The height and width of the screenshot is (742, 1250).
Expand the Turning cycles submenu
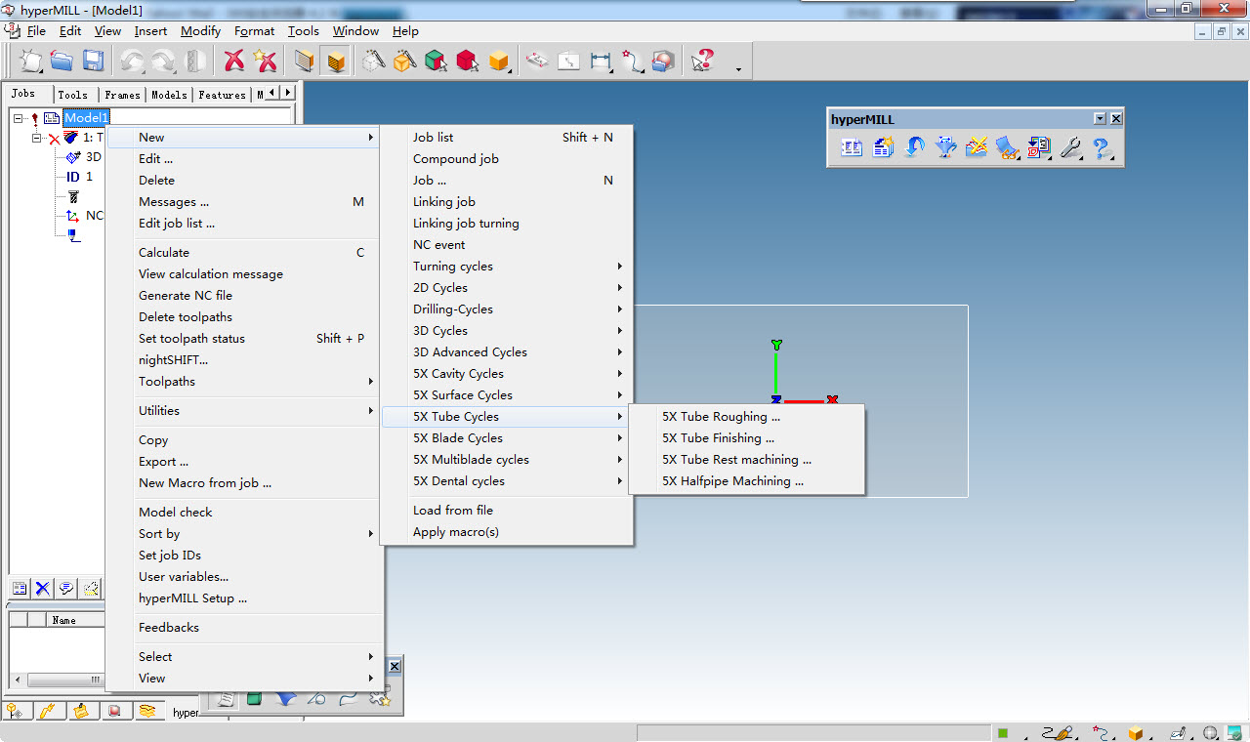[x=507, y=266]
